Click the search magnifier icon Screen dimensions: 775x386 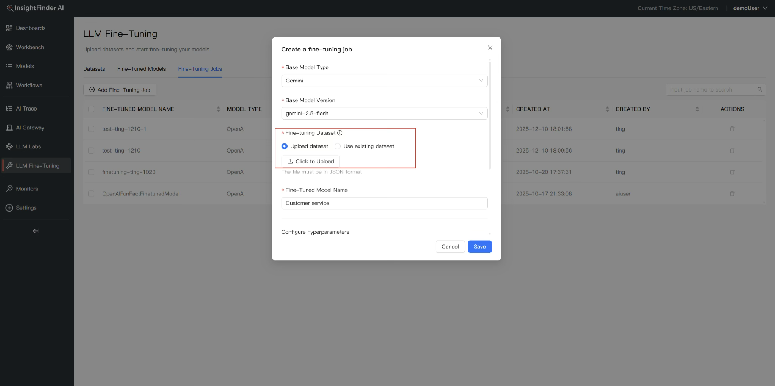[x=760, y=90]
